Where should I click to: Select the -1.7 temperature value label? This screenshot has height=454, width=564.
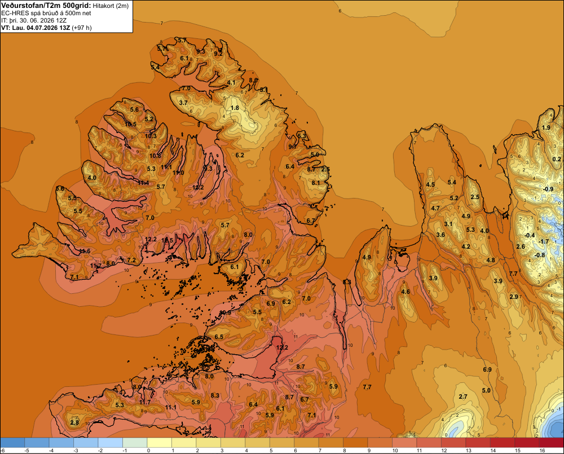point(544,241)
